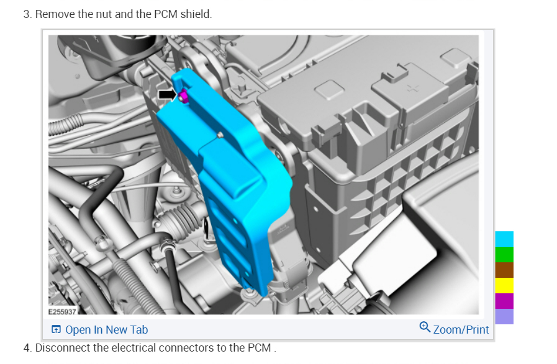This screenshot has width=557, height=364.
Task: Select the cyan color swatch
Action: (x=504, y=239)
